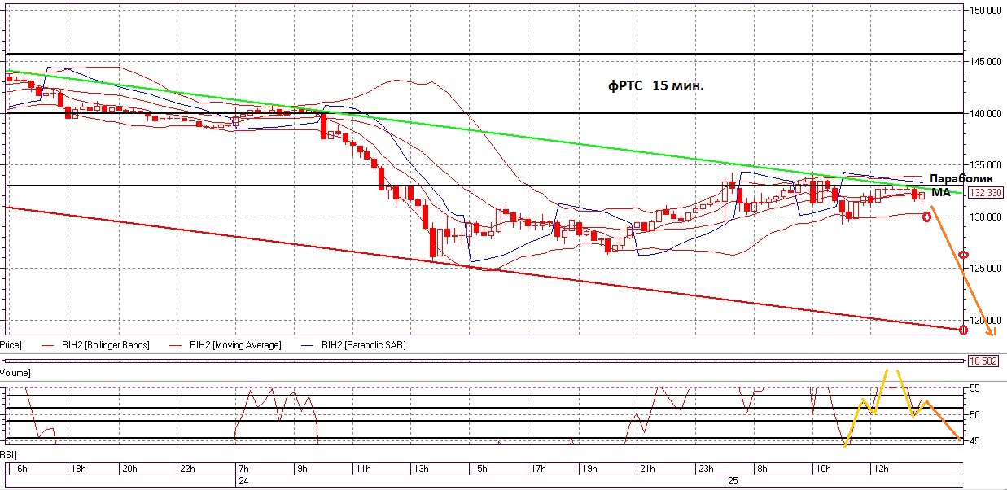This screenshot has width=1007, height=490.
Task: Click the 8h time axis label
Action: pos(763,470)
